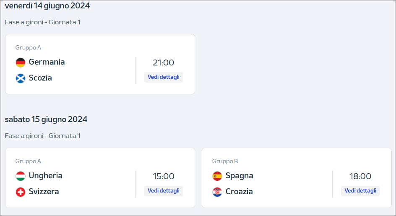The image size is (396, 216).
Task: Select the Spagna team name
Action: [240, 176]
